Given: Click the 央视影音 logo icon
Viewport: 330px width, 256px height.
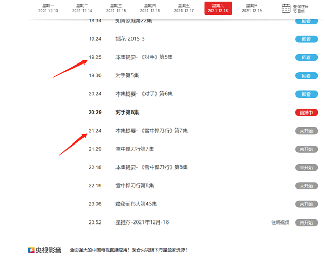Looking at the screenshot, I should tap(31, 250).
